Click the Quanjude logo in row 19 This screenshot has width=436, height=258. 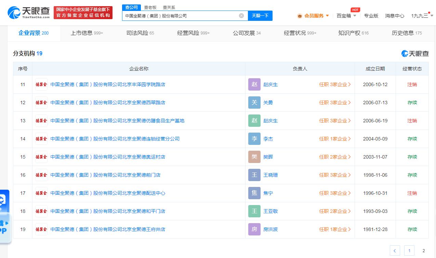click(x=41, y=229)
